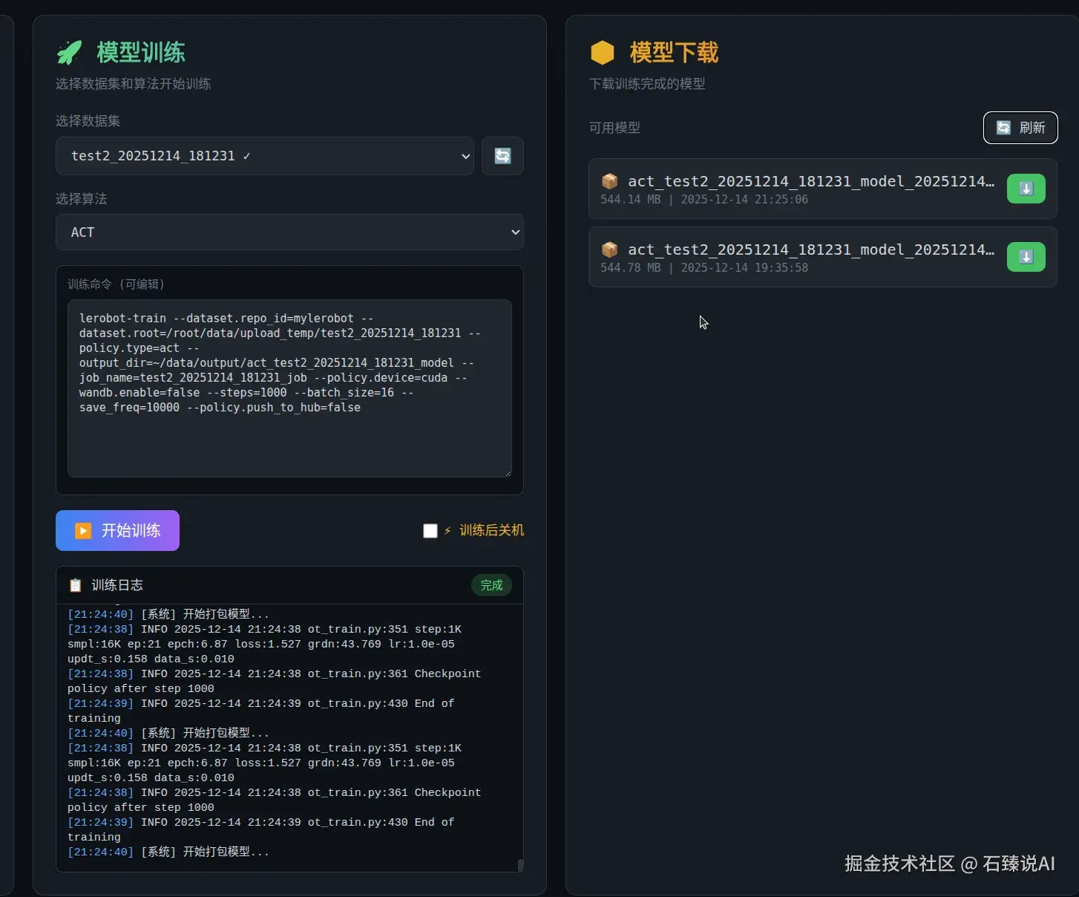This screenshot has width=1079, height=897.
Task: Click the 模型下载 heading
Action: click(x=674, y=53)
